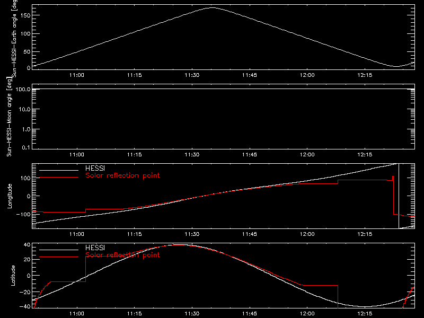This screenshot has height=318, width=424.
Task: Click 11:45 label under Latitude plot
Action: click(250, 313)
